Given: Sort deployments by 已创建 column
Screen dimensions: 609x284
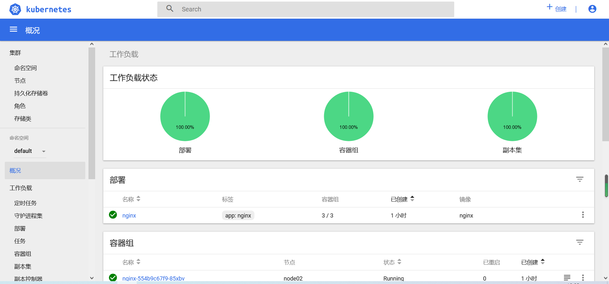Looking at the screenshot, I should 403,199.
